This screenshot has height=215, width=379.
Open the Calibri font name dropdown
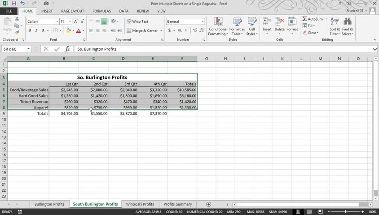[57, 21]
